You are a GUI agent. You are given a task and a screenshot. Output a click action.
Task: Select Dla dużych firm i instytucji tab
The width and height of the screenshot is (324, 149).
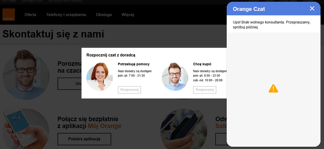tap(65, 1)
